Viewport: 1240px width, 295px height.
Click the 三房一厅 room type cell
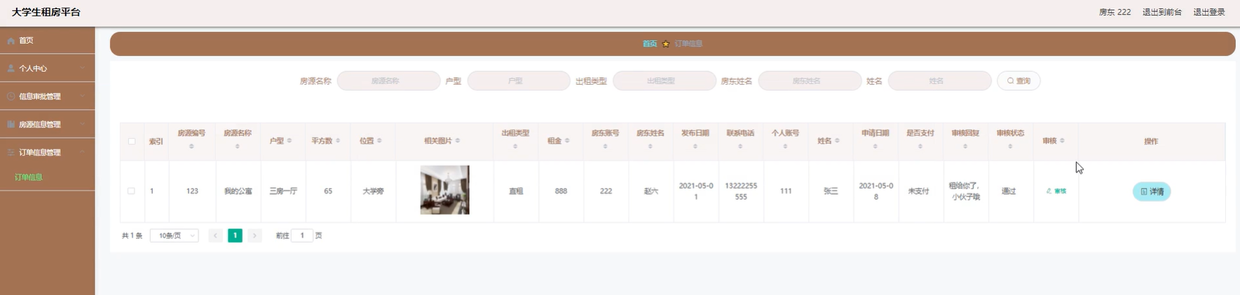click(x=283, y=191)
